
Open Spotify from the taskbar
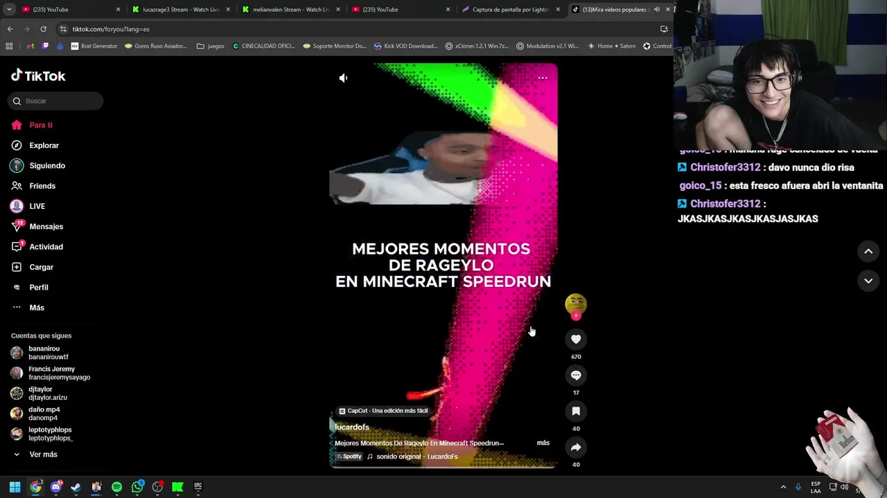pos(116,487)
